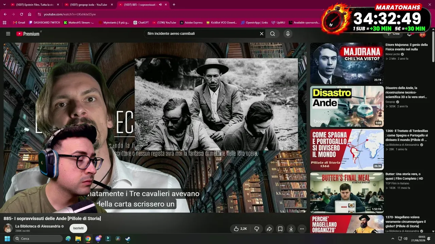Open the tab search dropdown arrow
Image resolution: width=435 pixels, height=244 pixels.
(x=5, y=5)
